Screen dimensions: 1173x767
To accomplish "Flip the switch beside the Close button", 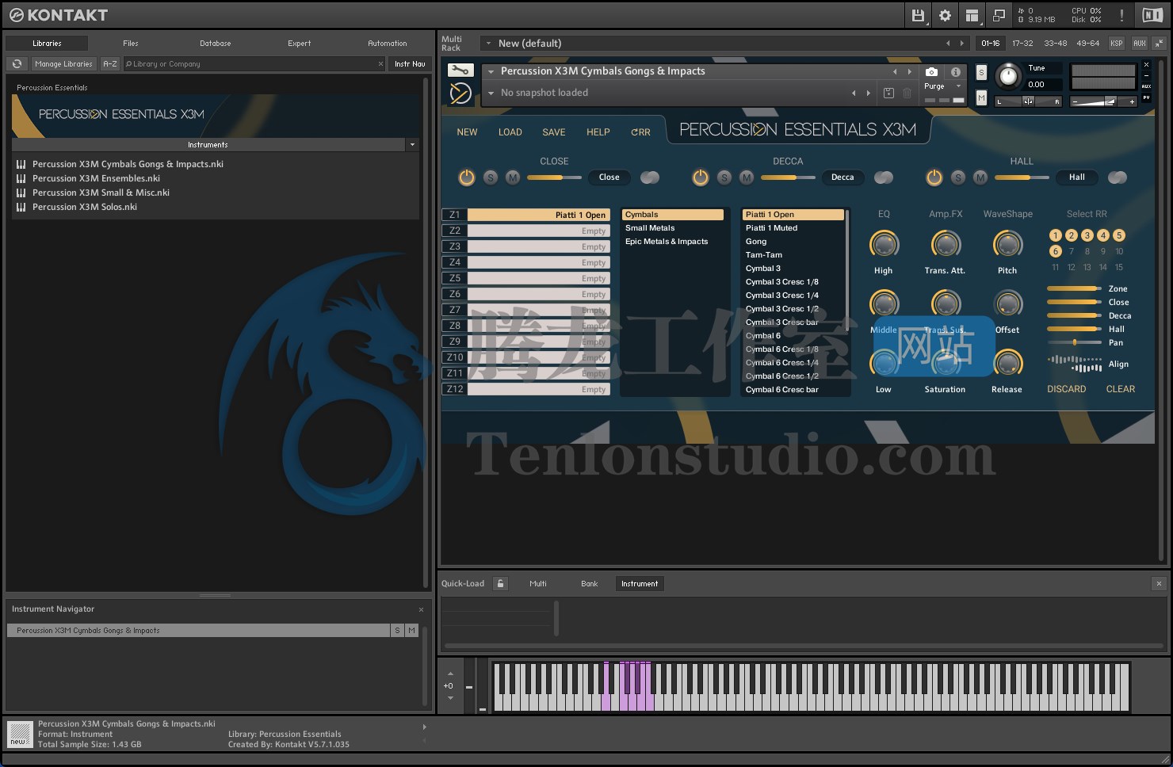I will (650, 177).
